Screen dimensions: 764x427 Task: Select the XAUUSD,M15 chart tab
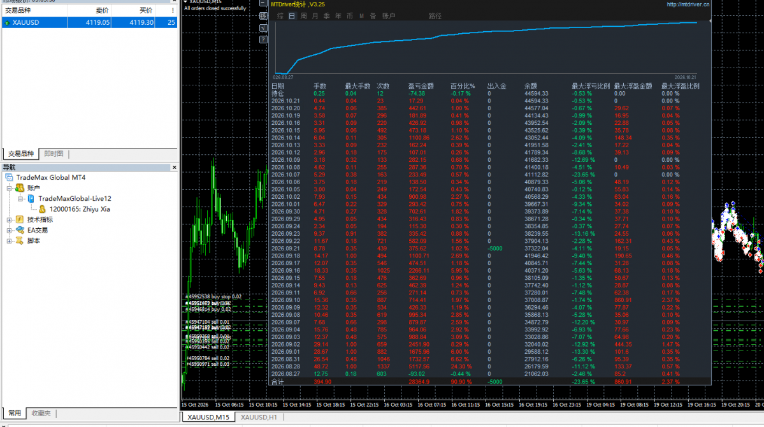[208, 417]
